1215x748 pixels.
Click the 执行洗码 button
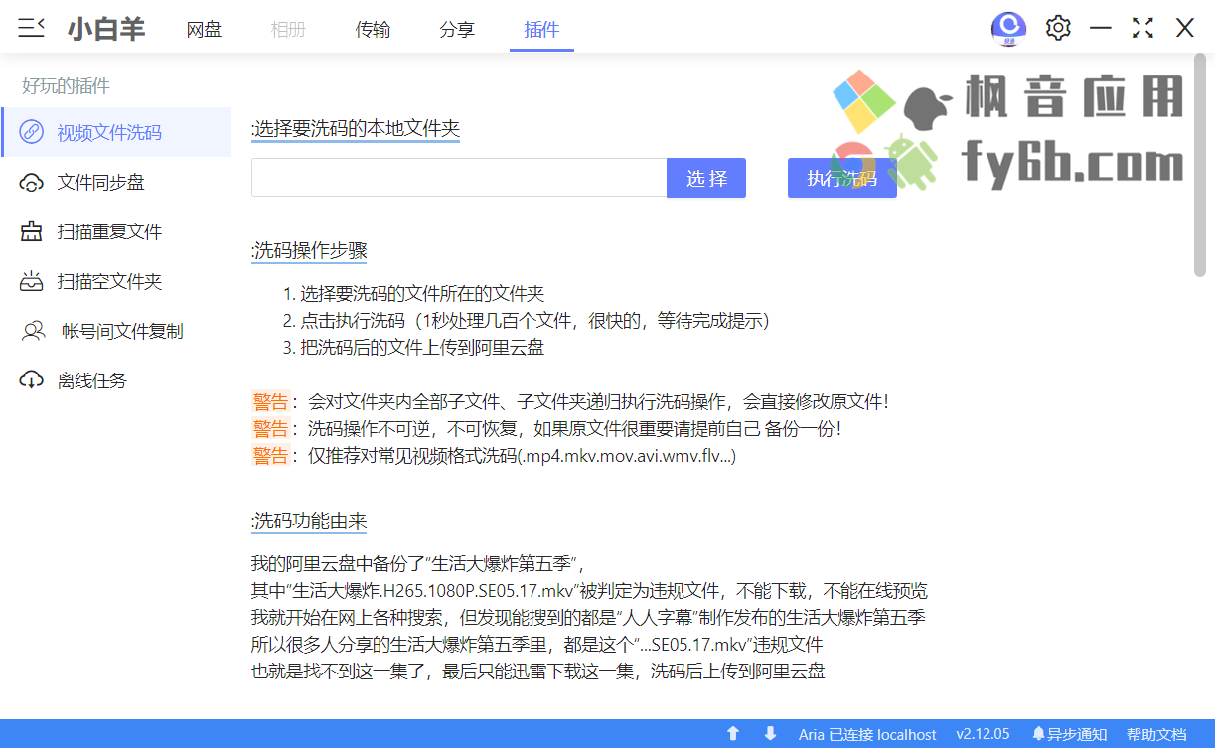[842, 178]
